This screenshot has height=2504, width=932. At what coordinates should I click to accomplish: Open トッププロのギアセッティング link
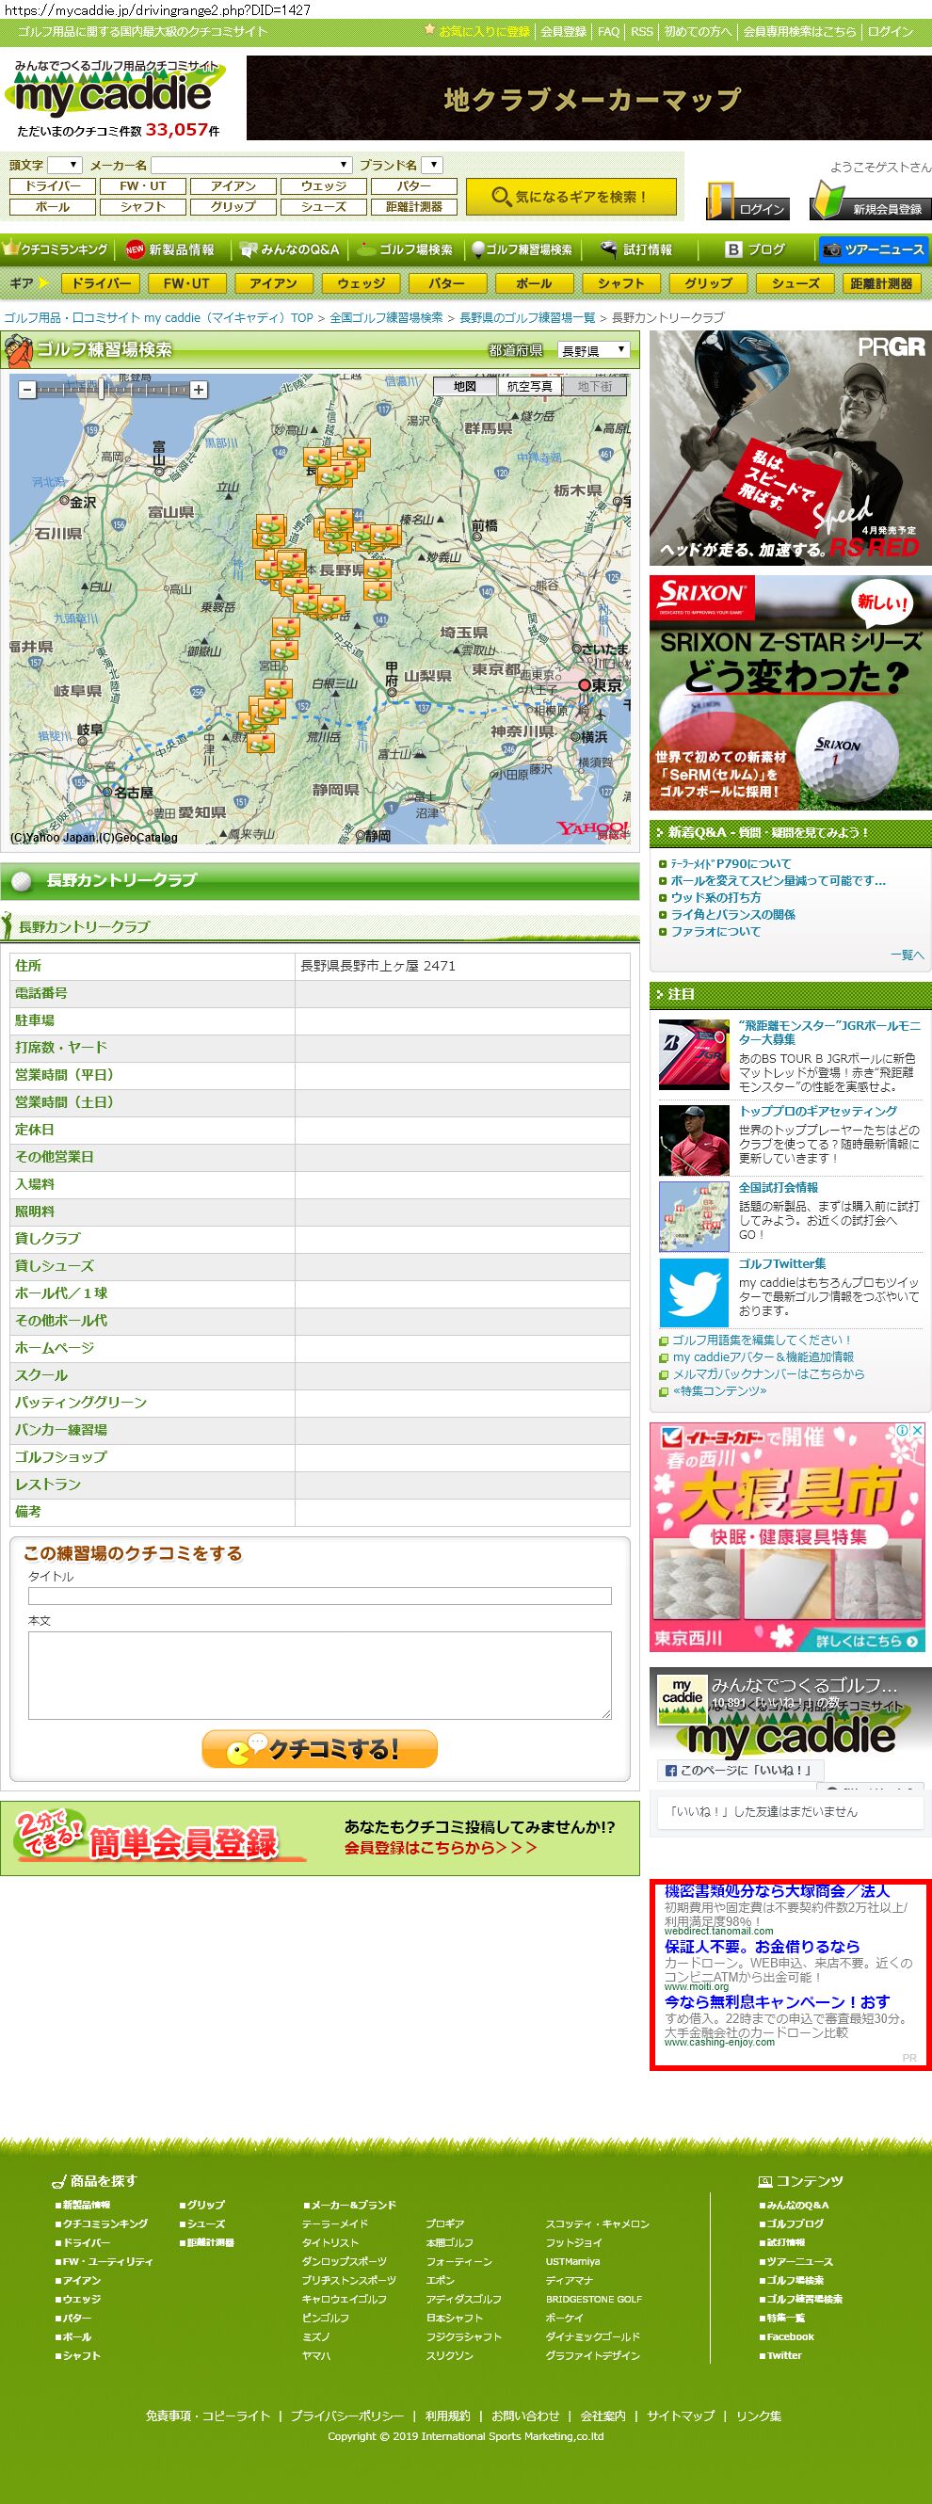tap(817, 1111)
